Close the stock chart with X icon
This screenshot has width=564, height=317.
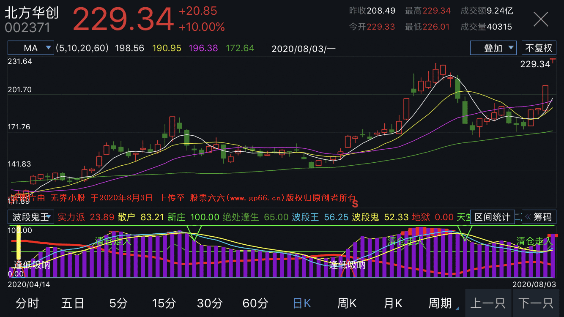[541, 20]
